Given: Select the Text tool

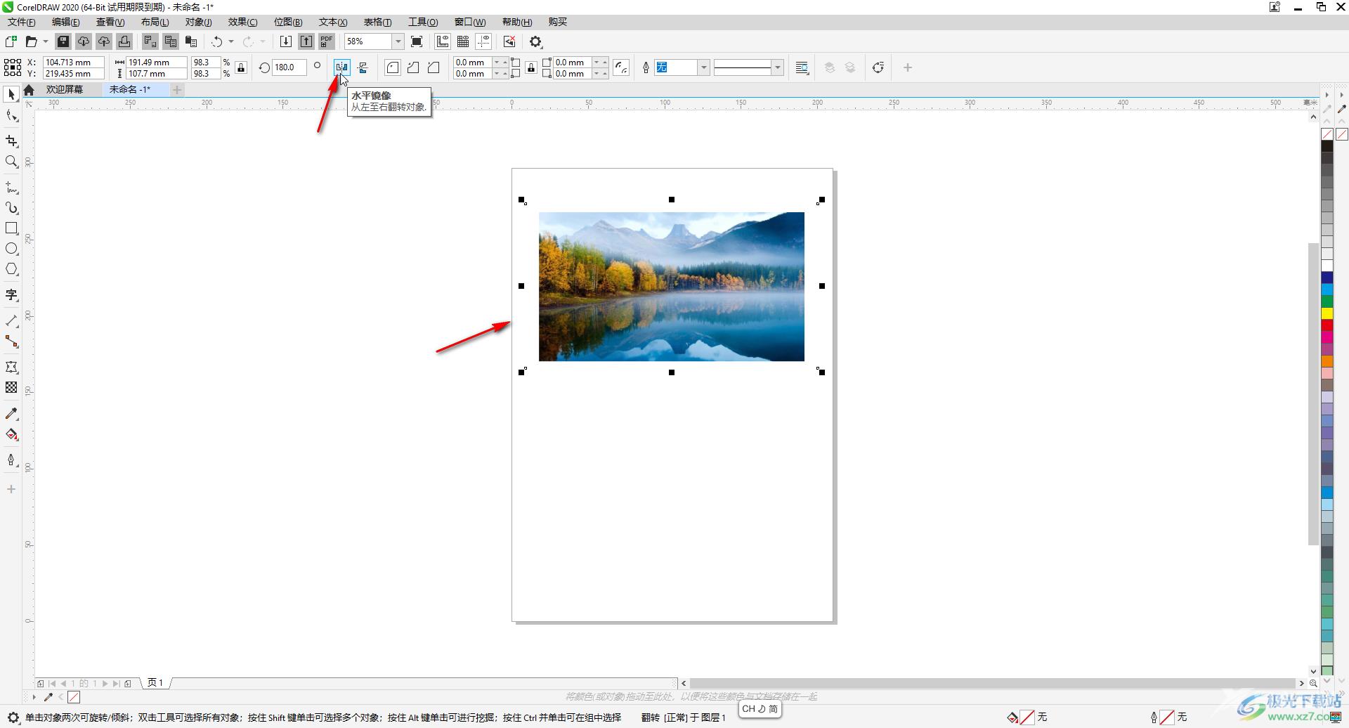Looking at the screenshot, I should coord(11,295).
